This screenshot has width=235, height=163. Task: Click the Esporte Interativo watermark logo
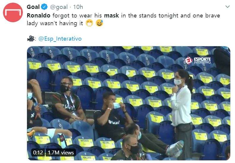click(198, 60)
